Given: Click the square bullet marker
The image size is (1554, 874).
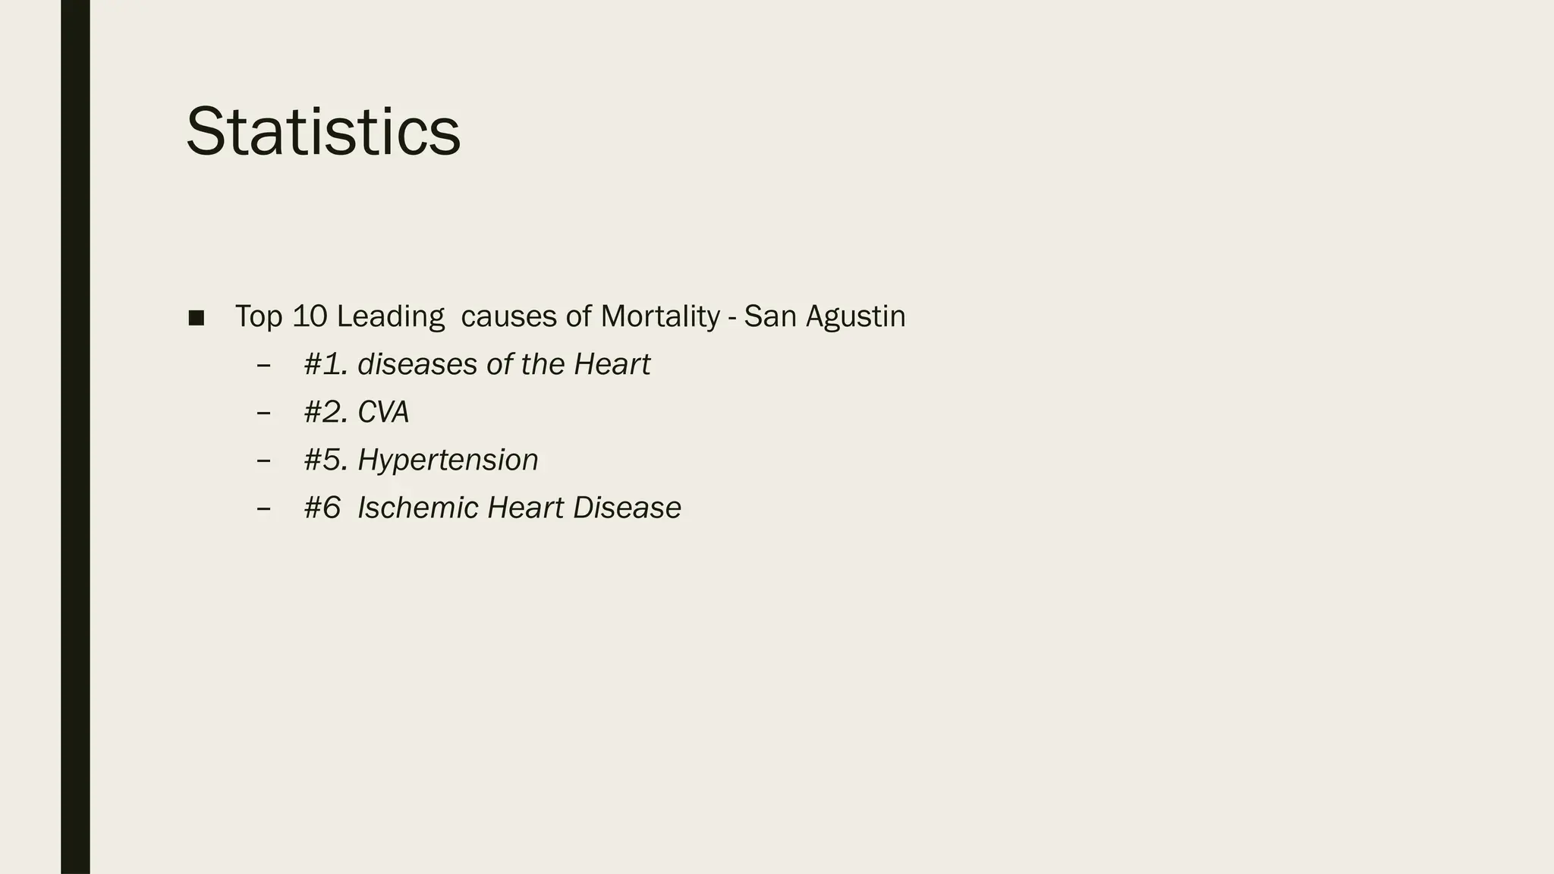Looking at the screenshot, I should click(x=197, y=319).
